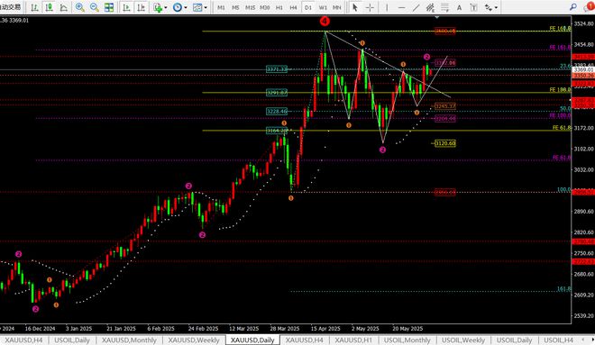Open the USOIL,Monthly chart tab
This screenshot has width=595, height=345.
[x=407, y=340]
